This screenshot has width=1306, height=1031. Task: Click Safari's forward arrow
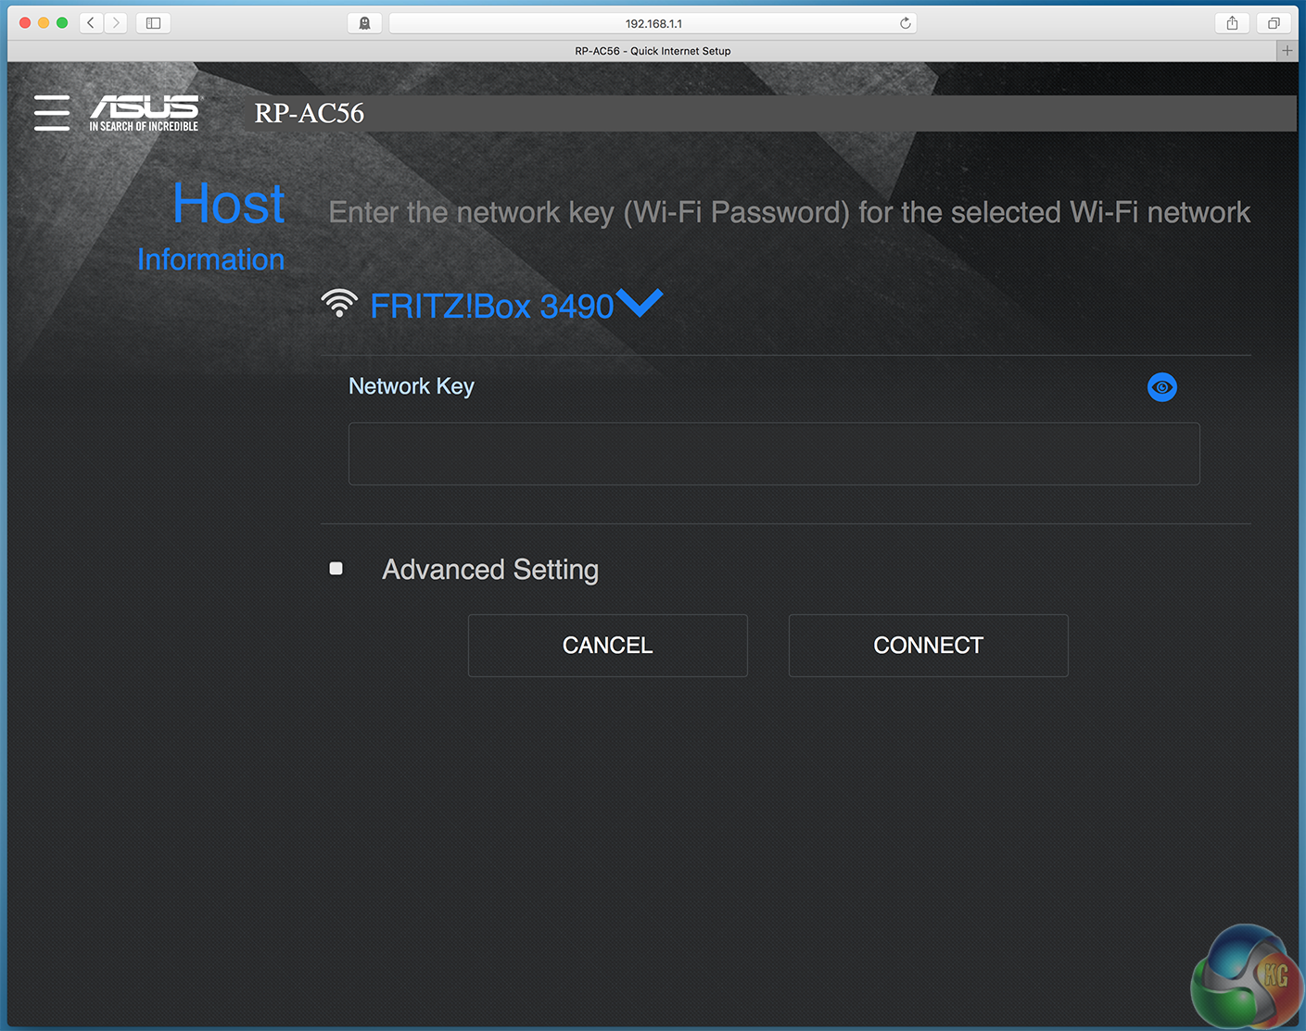click(116, 23)
